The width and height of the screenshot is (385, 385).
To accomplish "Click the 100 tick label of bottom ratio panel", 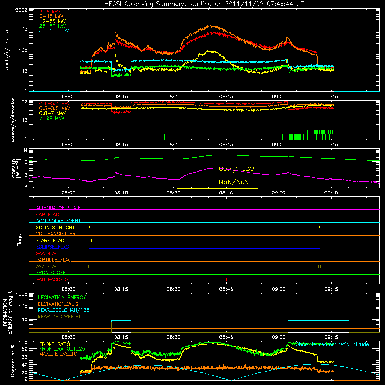I will click(x=23, y=342).
